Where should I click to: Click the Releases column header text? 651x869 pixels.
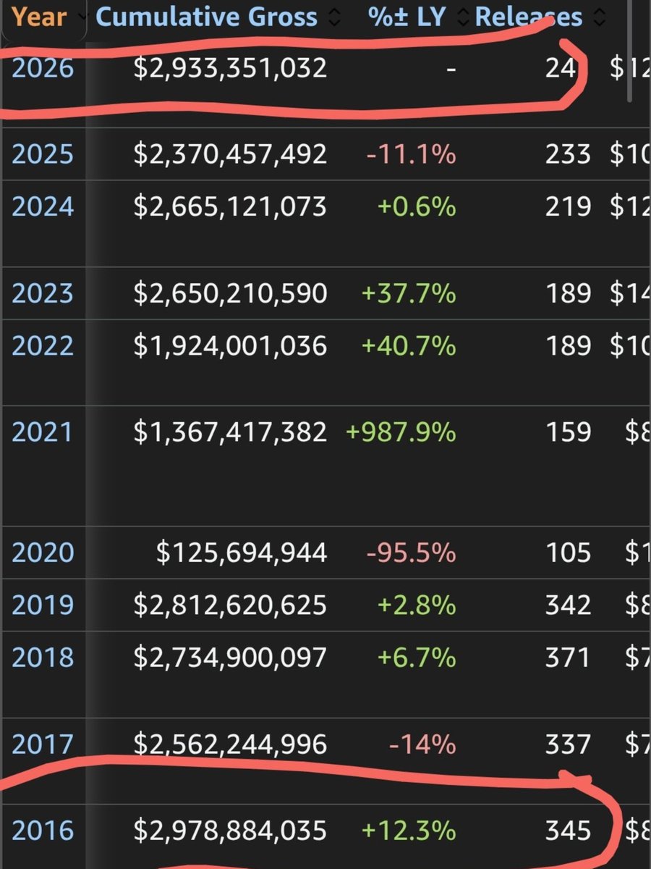click(x=529, y=16)
